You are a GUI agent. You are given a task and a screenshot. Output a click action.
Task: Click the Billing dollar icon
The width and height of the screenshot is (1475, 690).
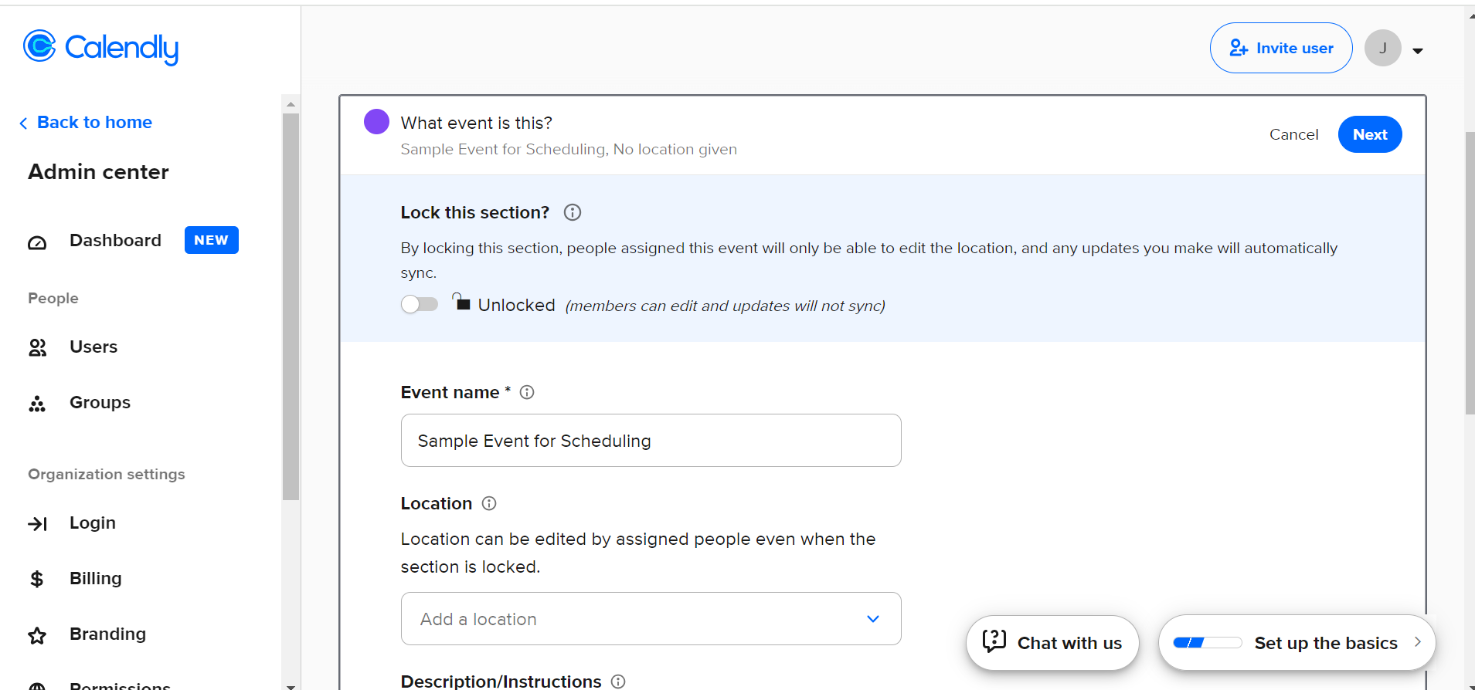pyautogui.click(x=37, y=580)
